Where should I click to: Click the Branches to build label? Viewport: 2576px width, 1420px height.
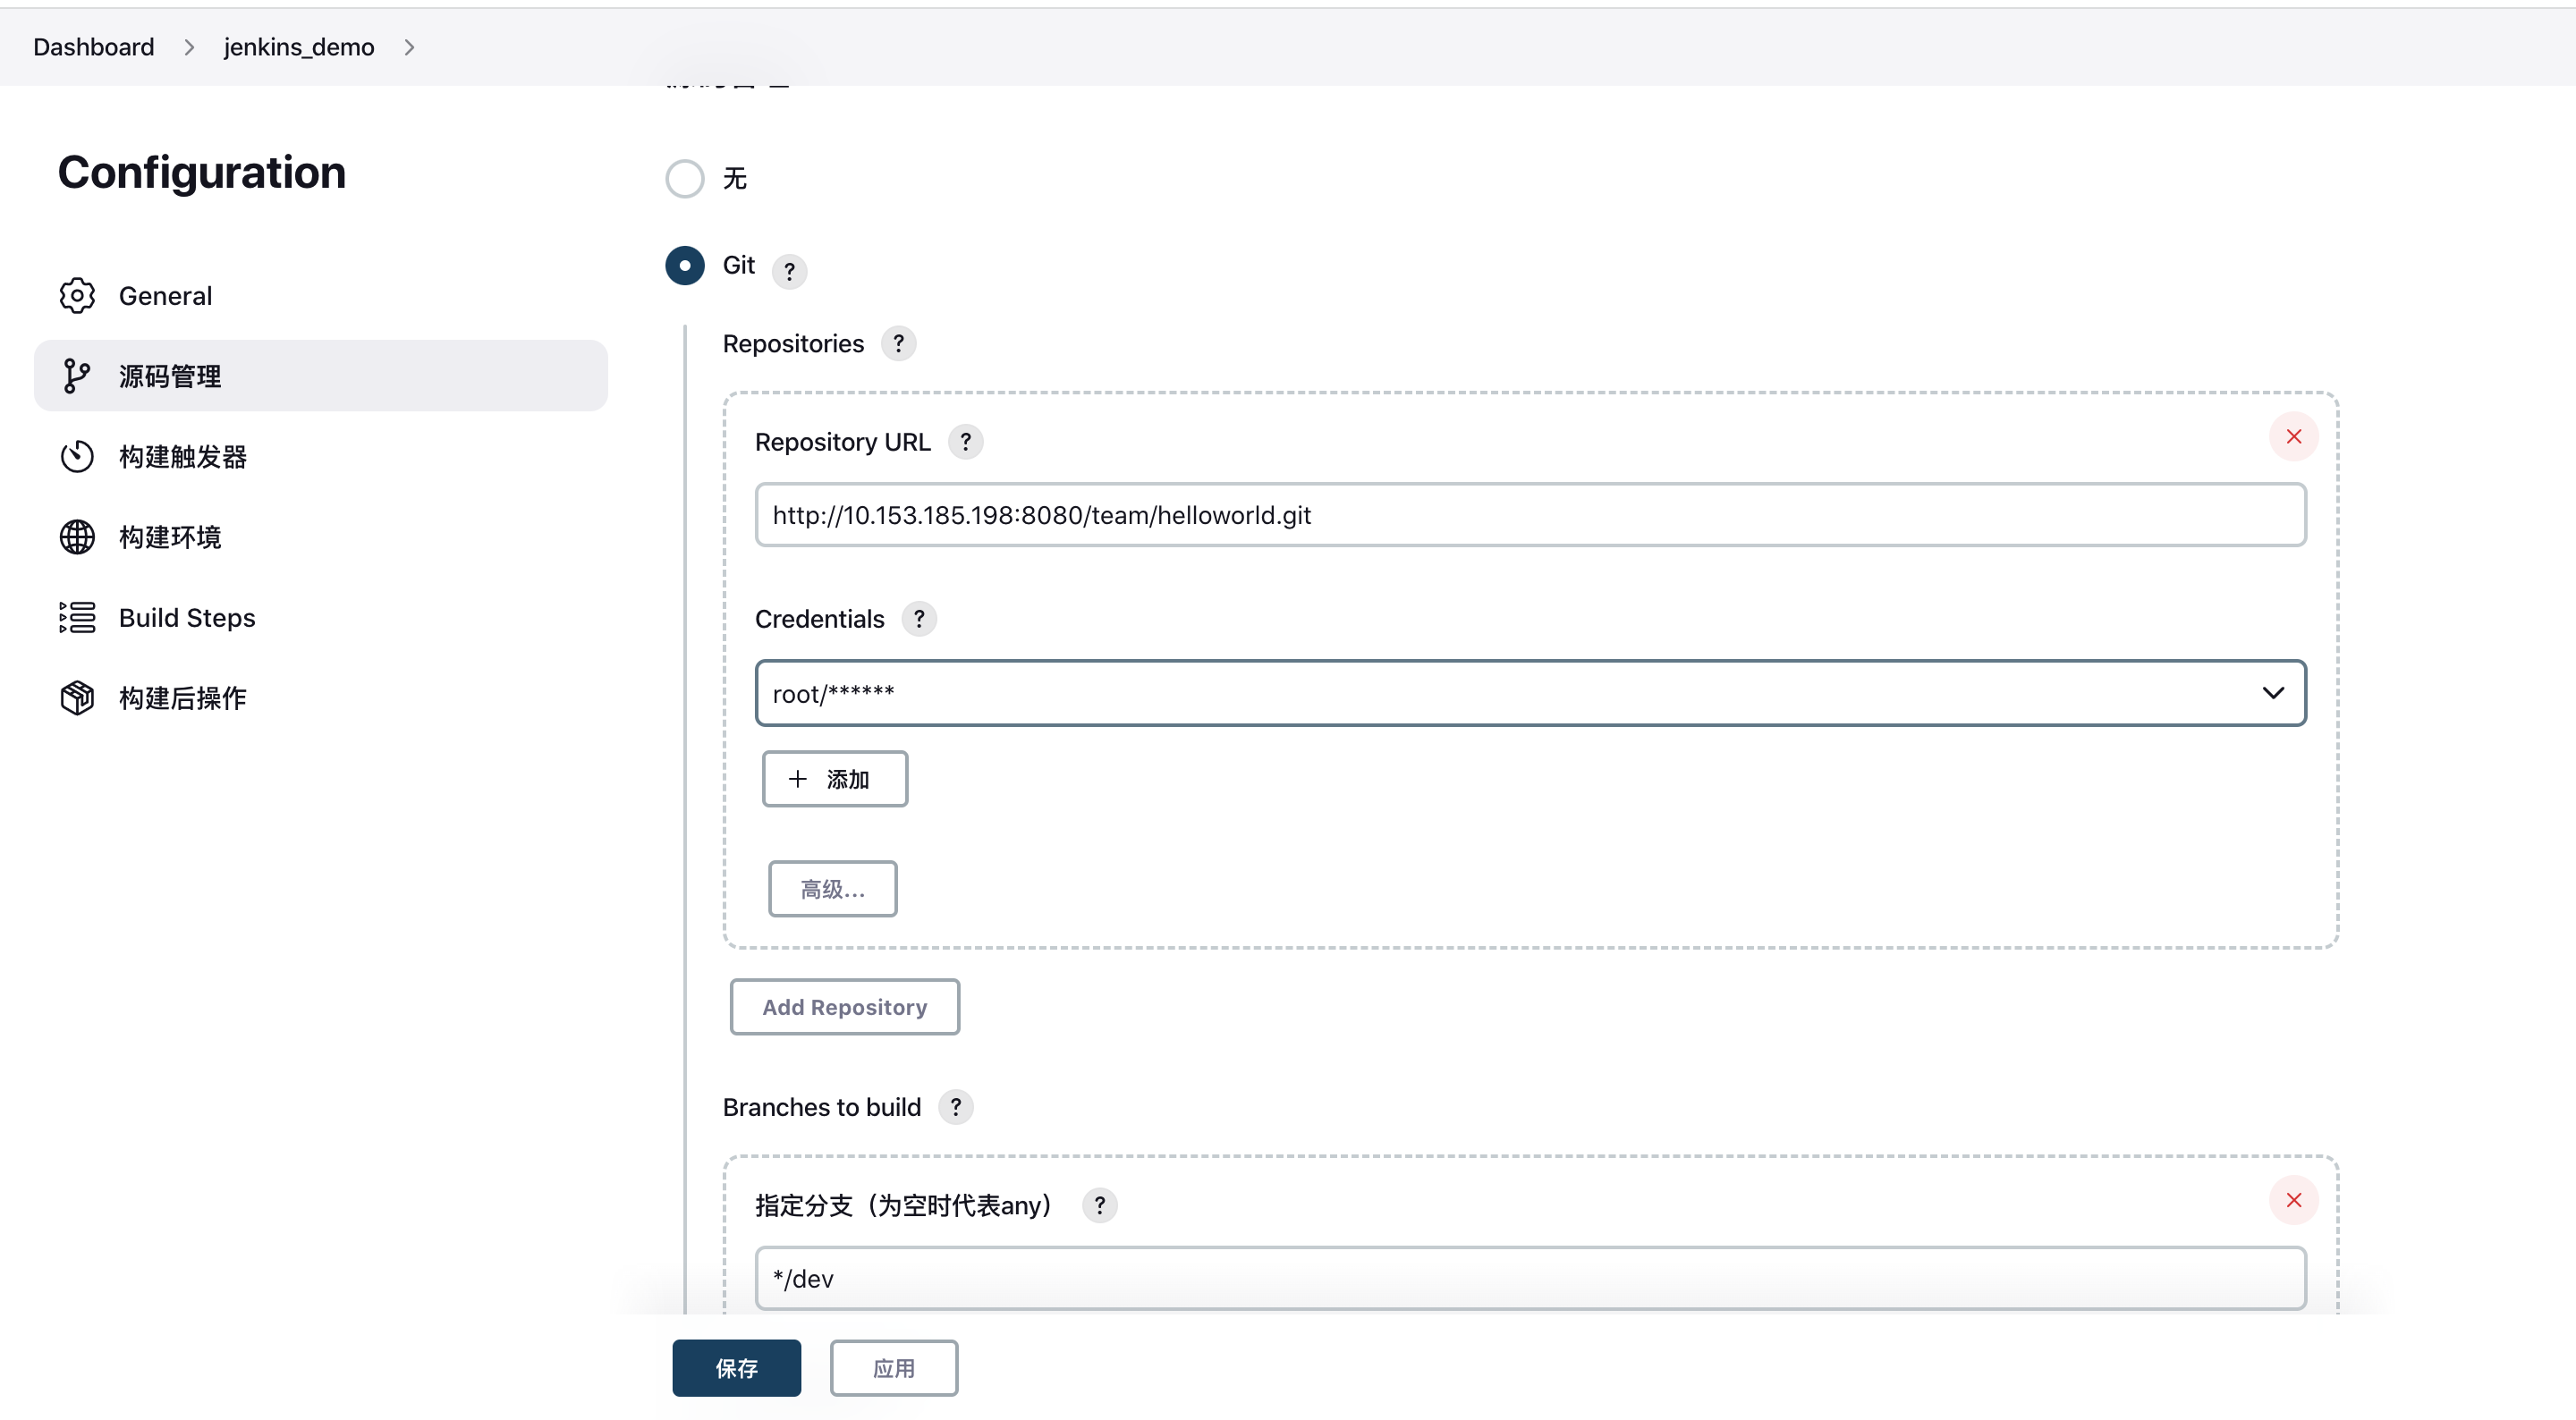pyautogui.click(x=822, y=1107)
